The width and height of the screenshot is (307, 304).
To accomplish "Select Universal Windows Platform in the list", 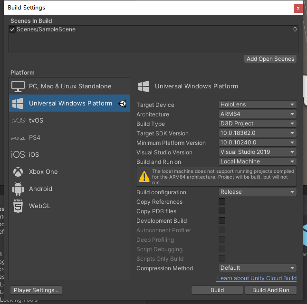I will [x=69, y=103].
